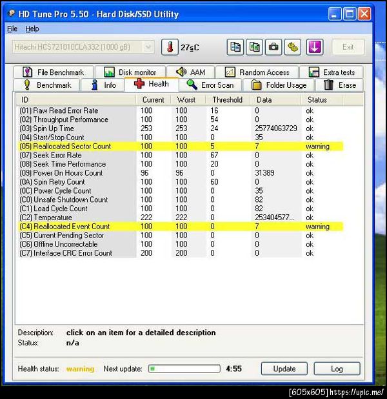Click the yellow warning health status text

point(81,369)
